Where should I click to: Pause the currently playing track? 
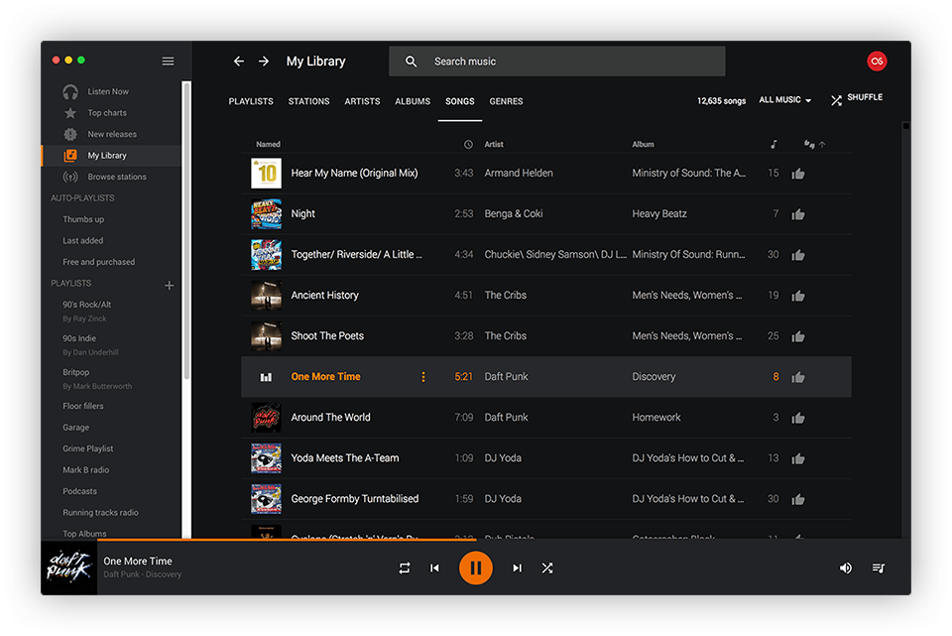tap(476, 568)
